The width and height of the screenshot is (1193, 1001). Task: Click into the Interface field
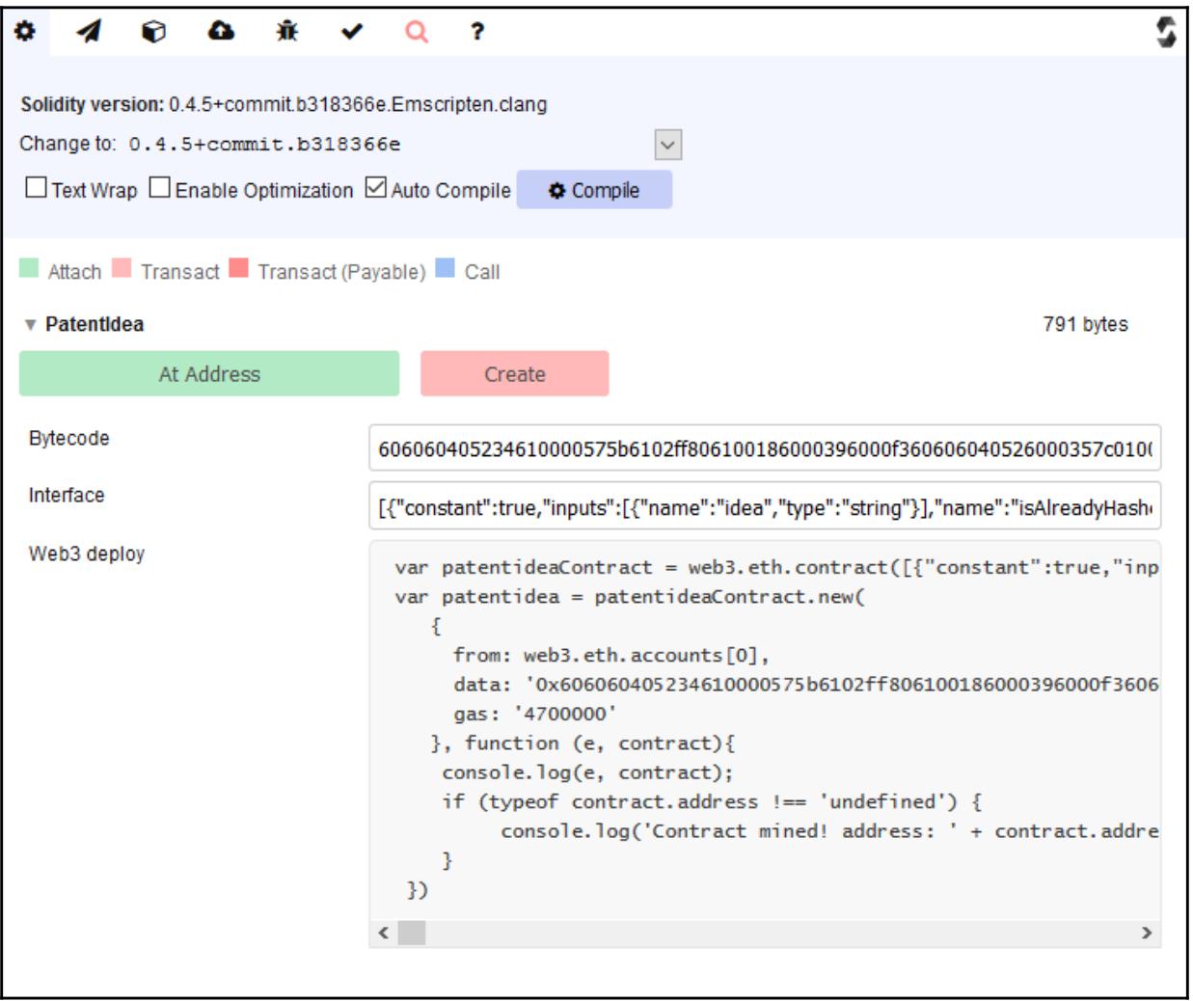(765, 506)
